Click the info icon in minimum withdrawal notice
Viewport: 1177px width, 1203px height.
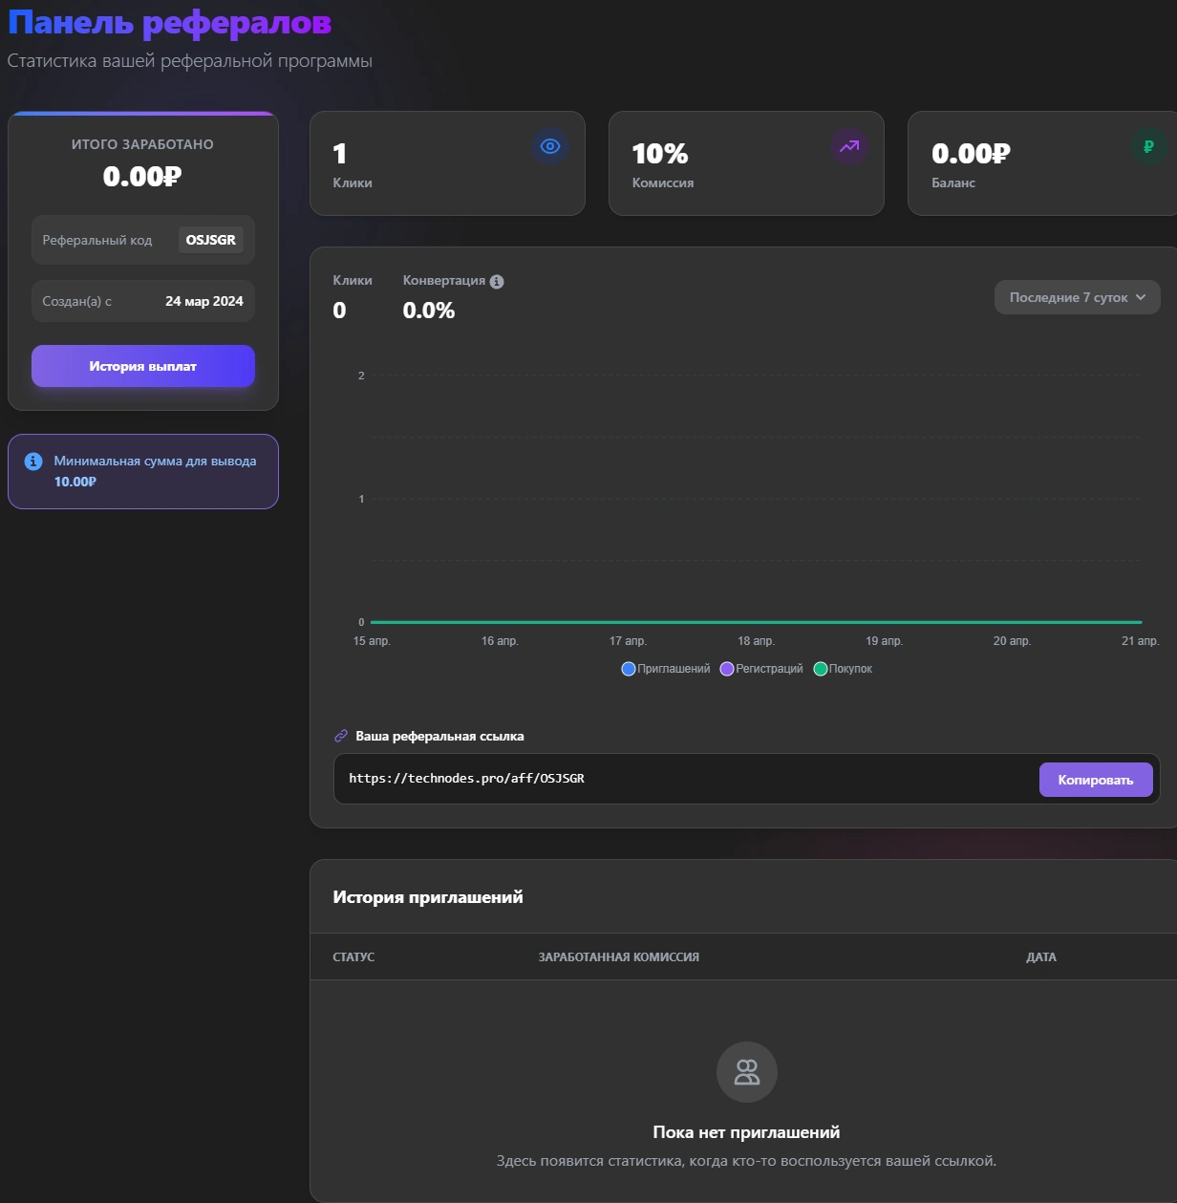[33, 462]
